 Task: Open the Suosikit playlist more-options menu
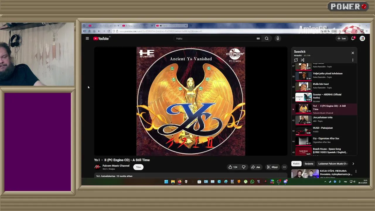[x=353, y=60]
